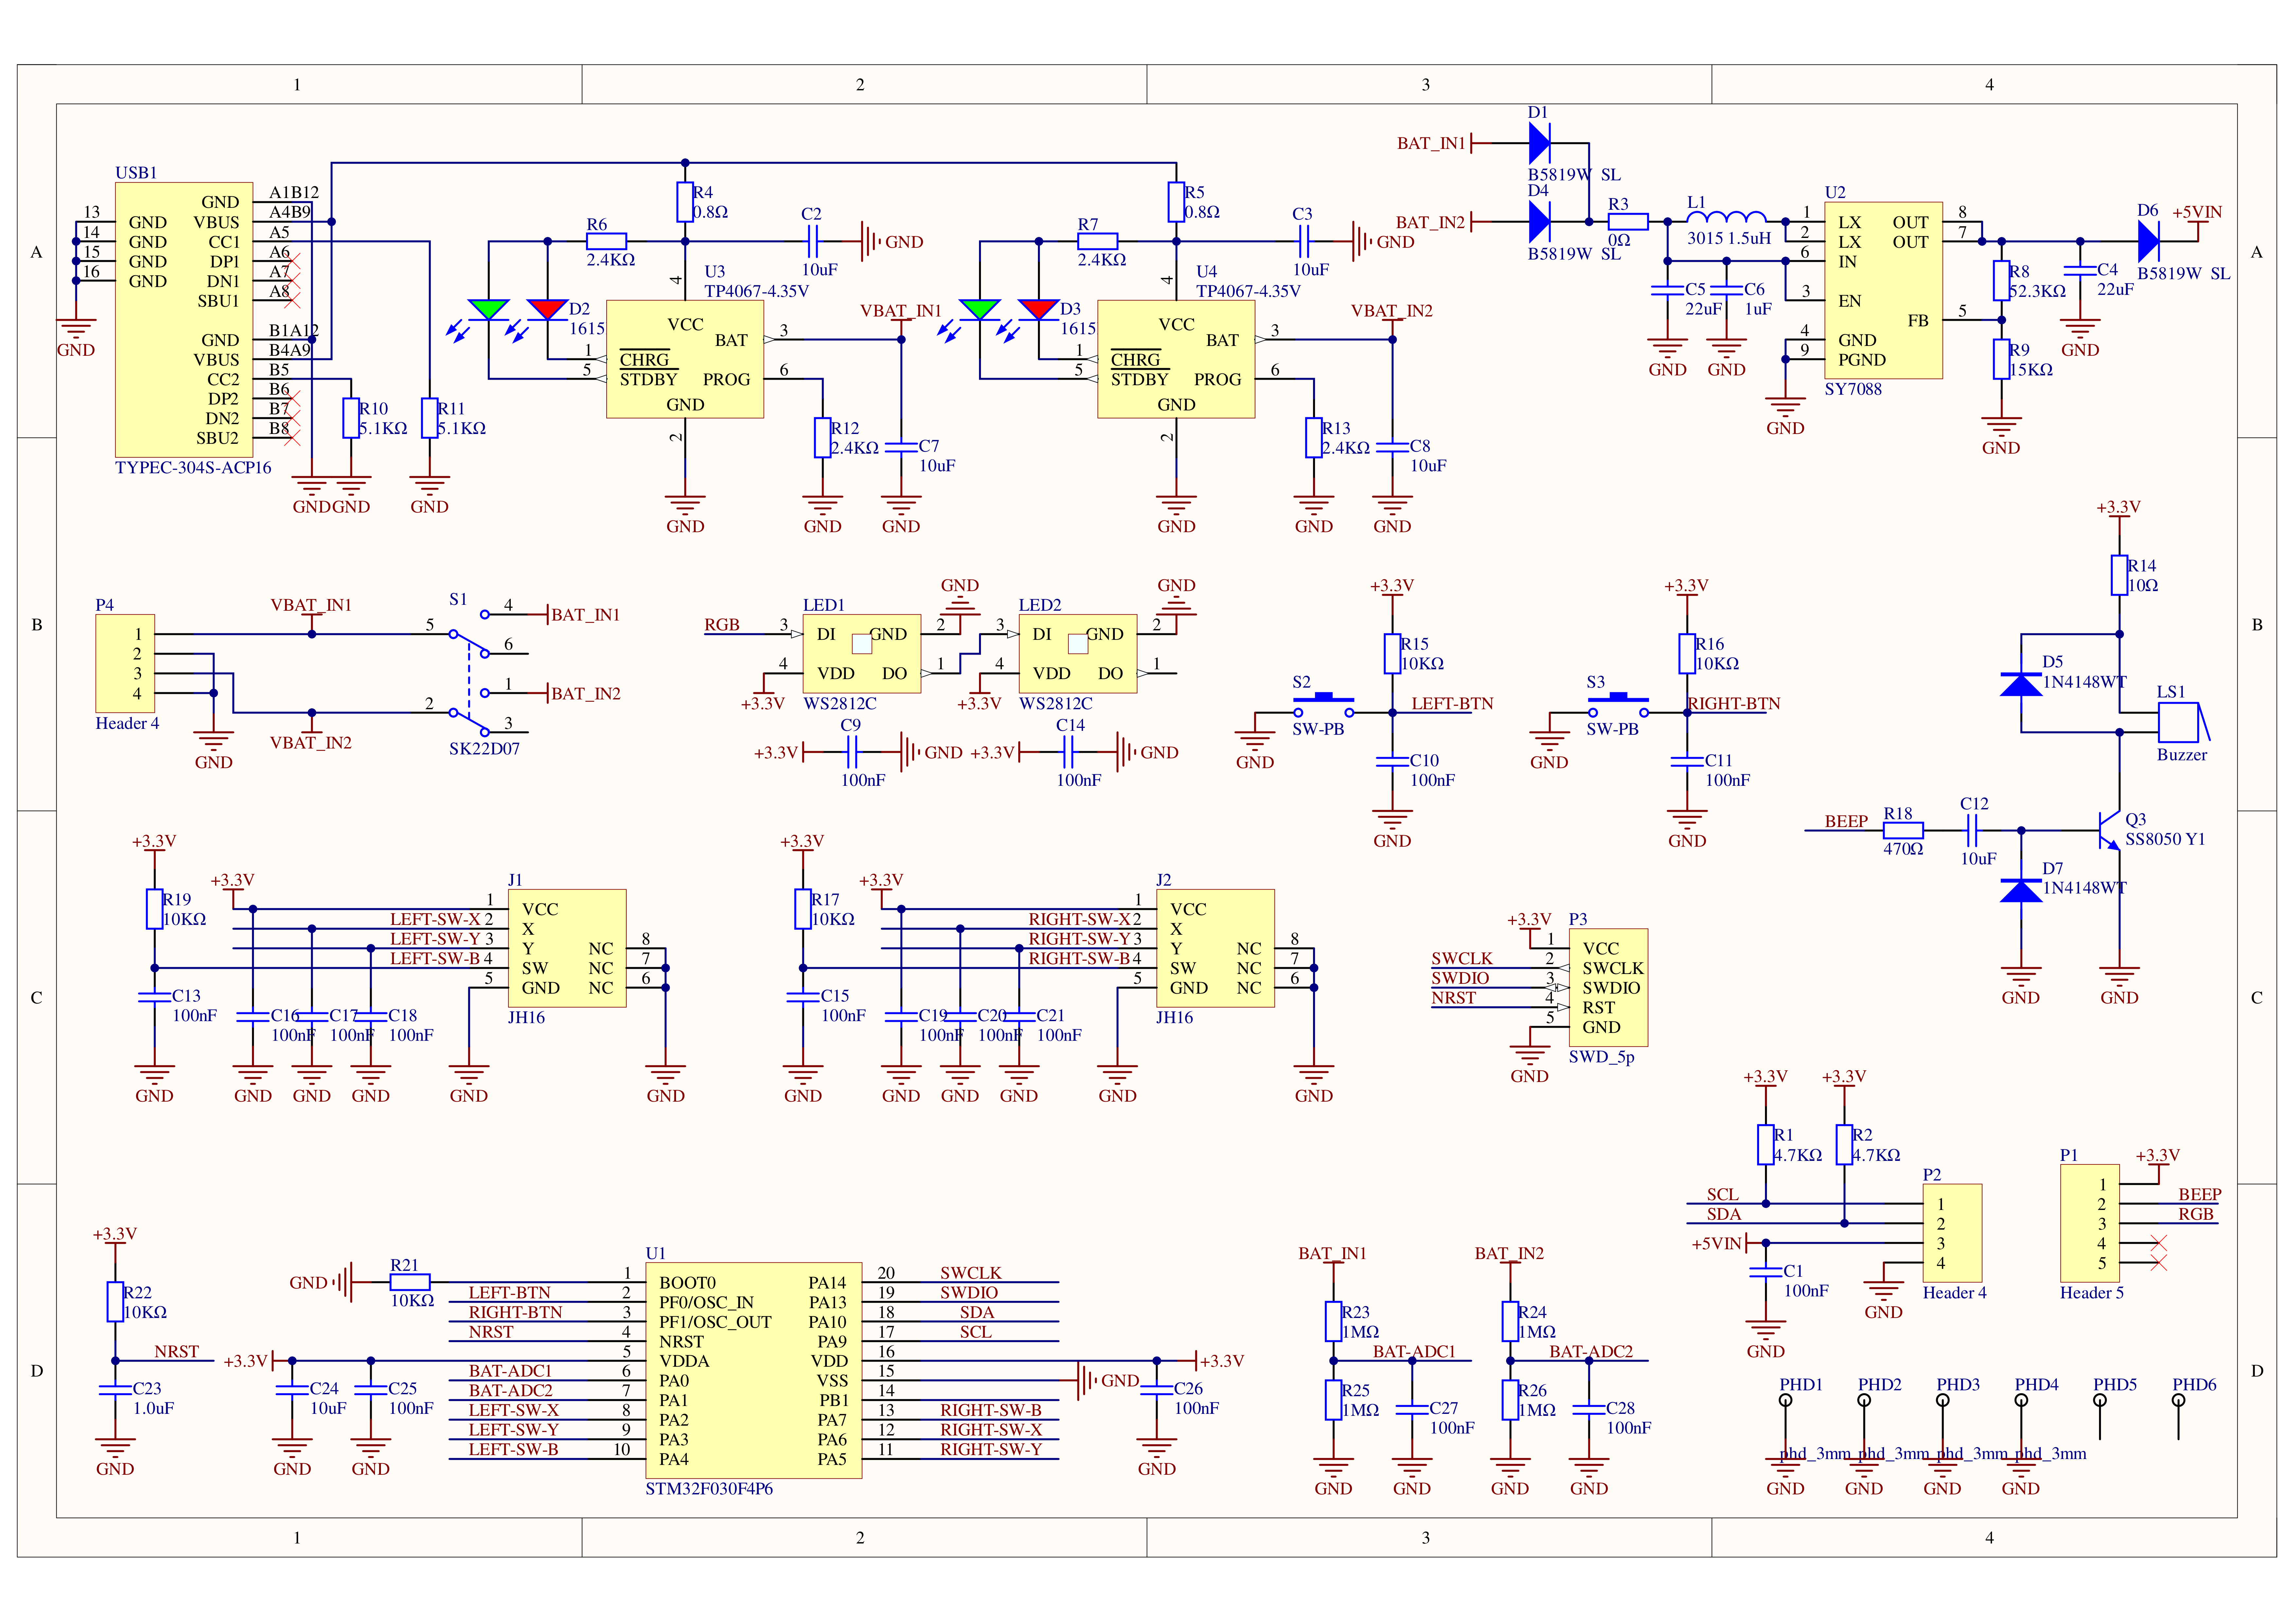The image size is (2296, 1623).
Task: Click the USB1 Type-C connector body
Action: [x=184, y=320]
